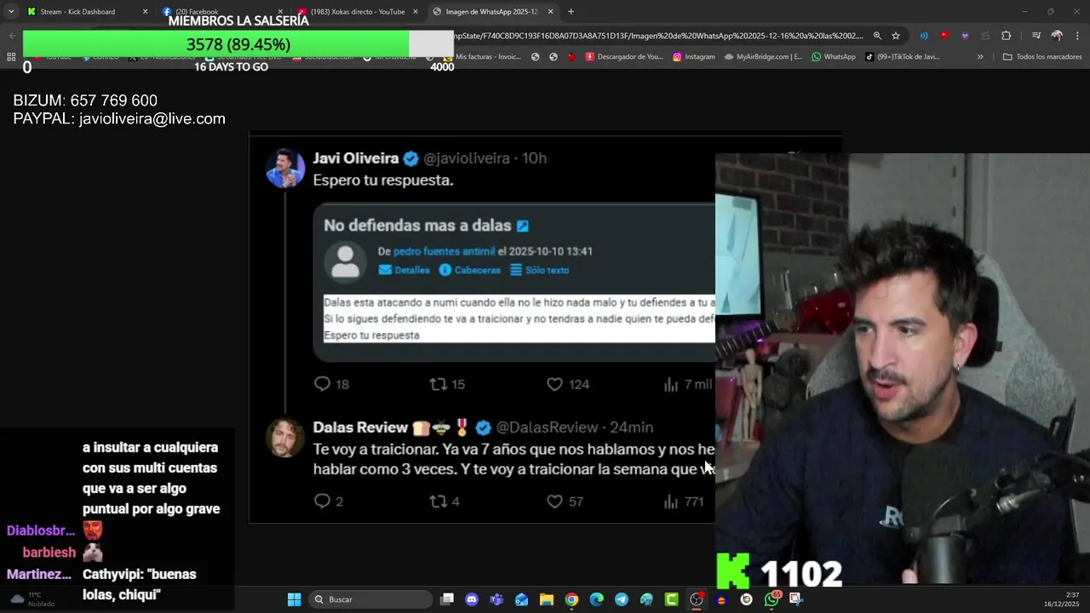Open File Explorer from the taskbar
Viewport: 1090px width, 613px height.
coord(547,599)
